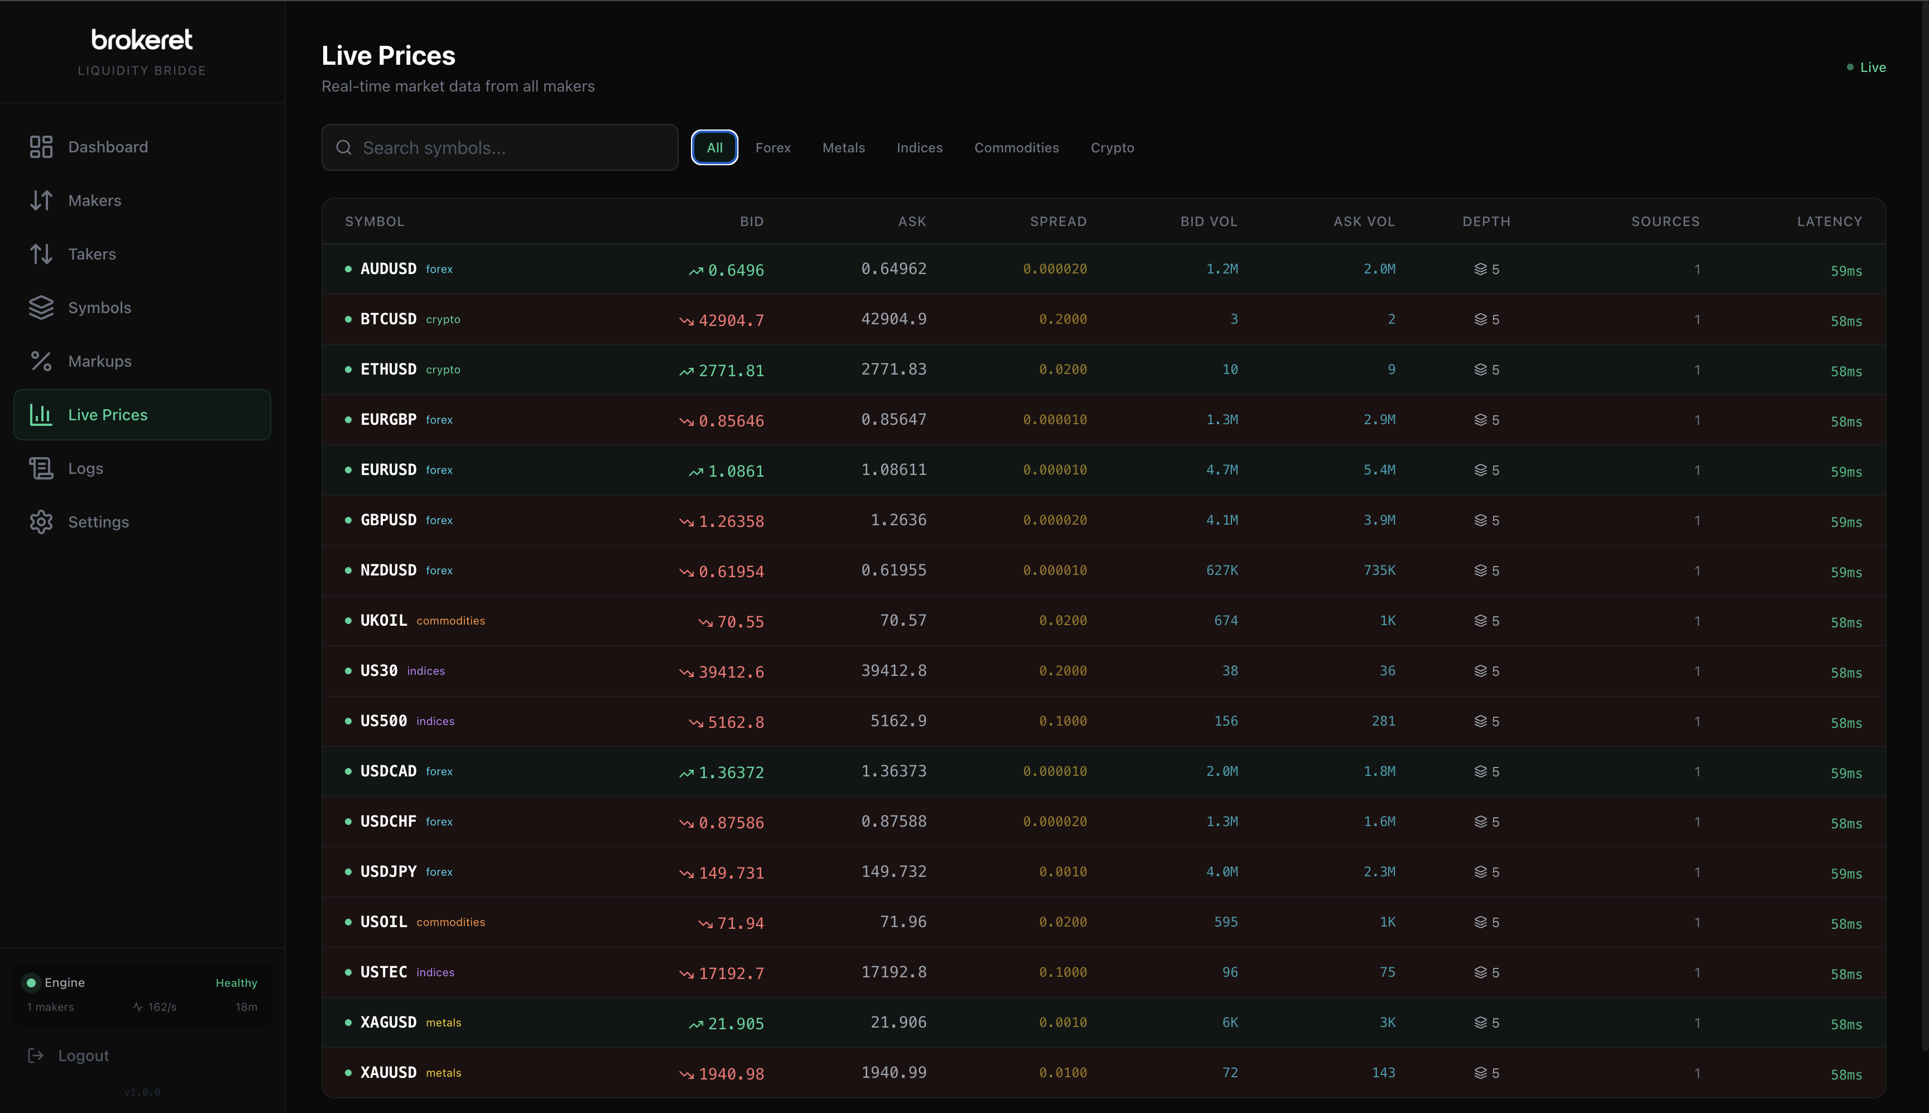Viewport: 1929px width, 1113px height.
Task: Select the Makers section icon
Action: 42,199
